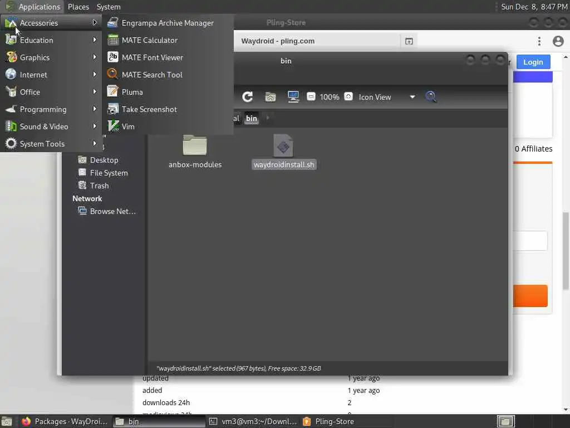Launch Vim from the Accessories submenu
Image resolution: width=570 pixels, height=428 pixels.
[x=128, y=127]
